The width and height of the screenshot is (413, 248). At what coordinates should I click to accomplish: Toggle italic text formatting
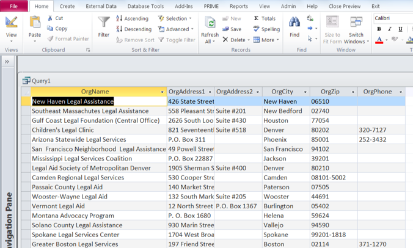[389, 29]
